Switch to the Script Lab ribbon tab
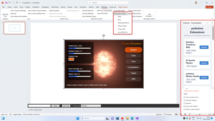Viewport: 215px width, 121px height. 113,7
